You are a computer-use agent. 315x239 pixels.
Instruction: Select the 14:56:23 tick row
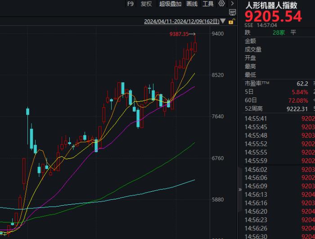(x=279, y=220)
